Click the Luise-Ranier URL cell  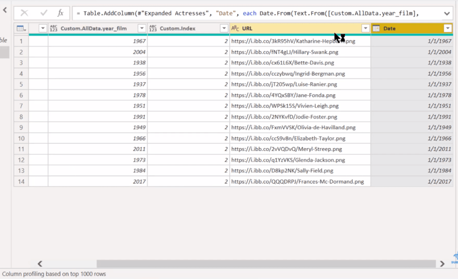coord(300,84)
